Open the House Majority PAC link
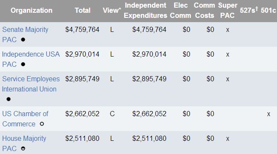277x154 pixels. click(x=24, y=143)
